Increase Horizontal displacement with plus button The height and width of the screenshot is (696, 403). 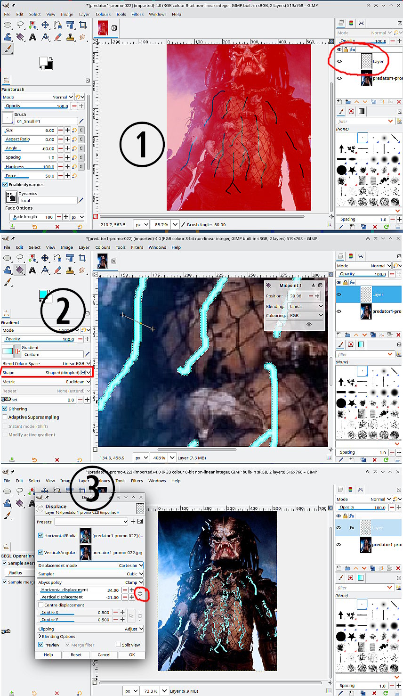pyautogui.click(x=131, y=590)
